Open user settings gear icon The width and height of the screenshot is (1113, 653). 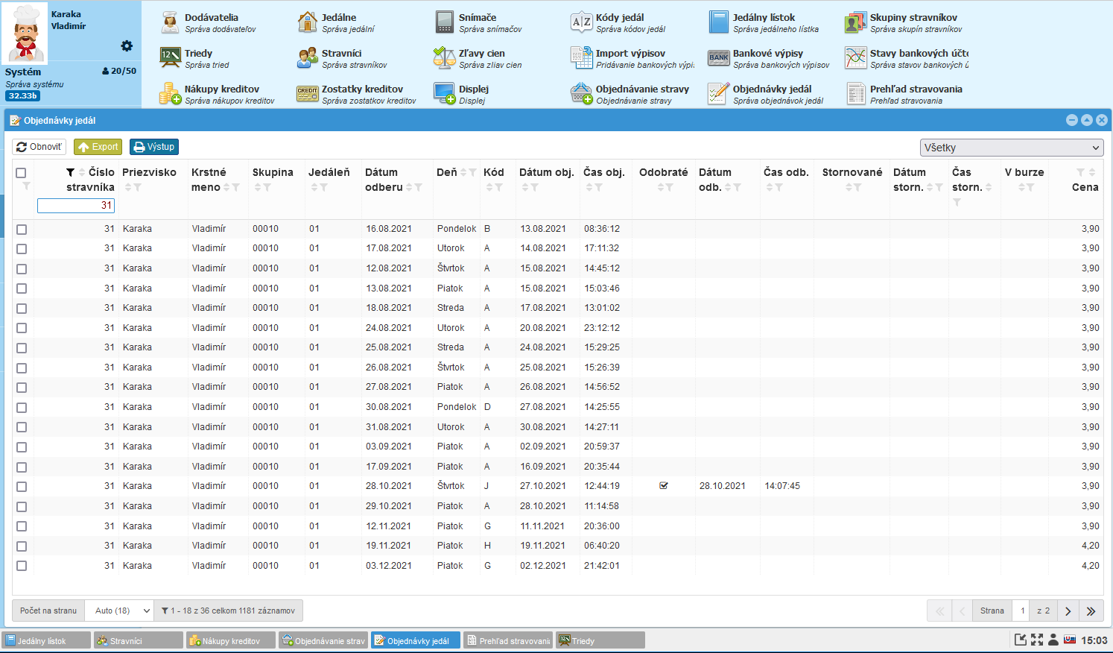127,46
